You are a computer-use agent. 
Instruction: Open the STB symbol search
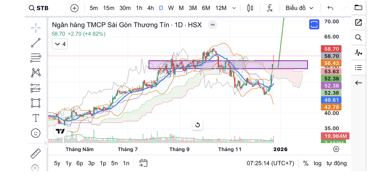tap(39, 8)
